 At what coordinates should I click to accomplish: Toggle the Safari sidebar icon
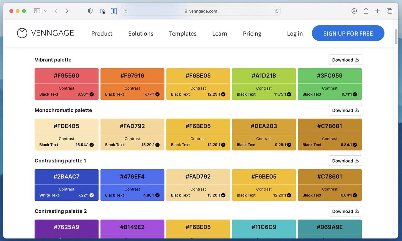coord(37,11)
